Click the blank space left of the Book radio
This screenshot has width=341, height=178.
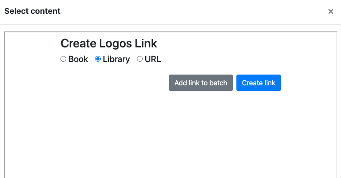coord(32,59)
